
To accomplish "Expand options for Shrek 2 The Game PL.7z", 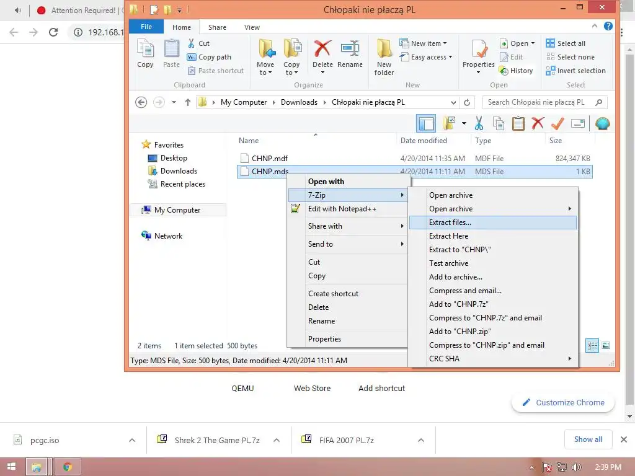I will coord(277,440).
